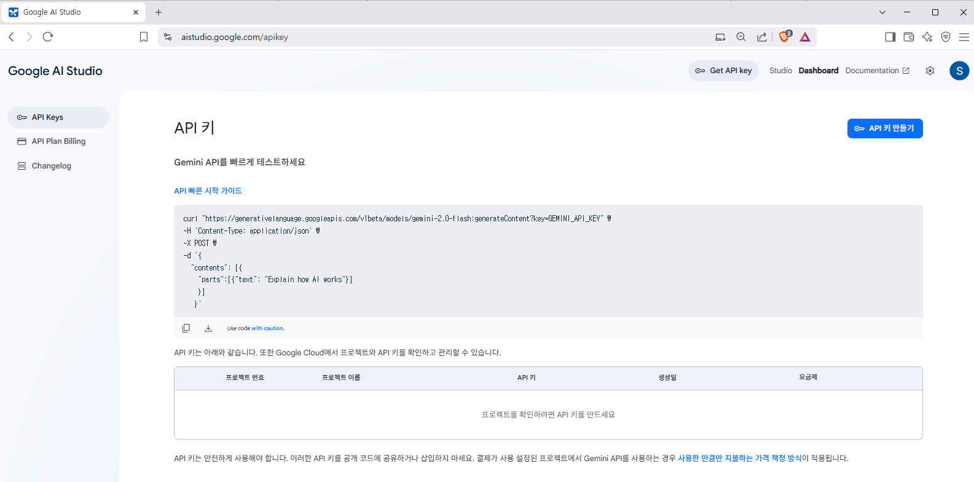Image resolution: width=974 pixels, height=482 pixels.
Task: Open Brave Shields lion icon
Action: [785, 37]
